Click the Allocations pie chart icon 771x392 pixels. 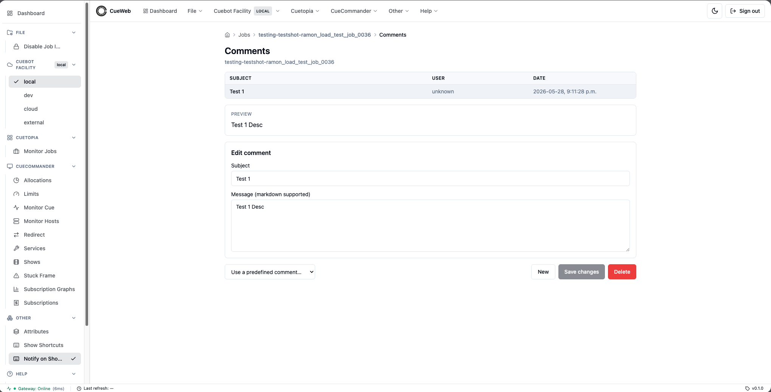tap(16, 180)
